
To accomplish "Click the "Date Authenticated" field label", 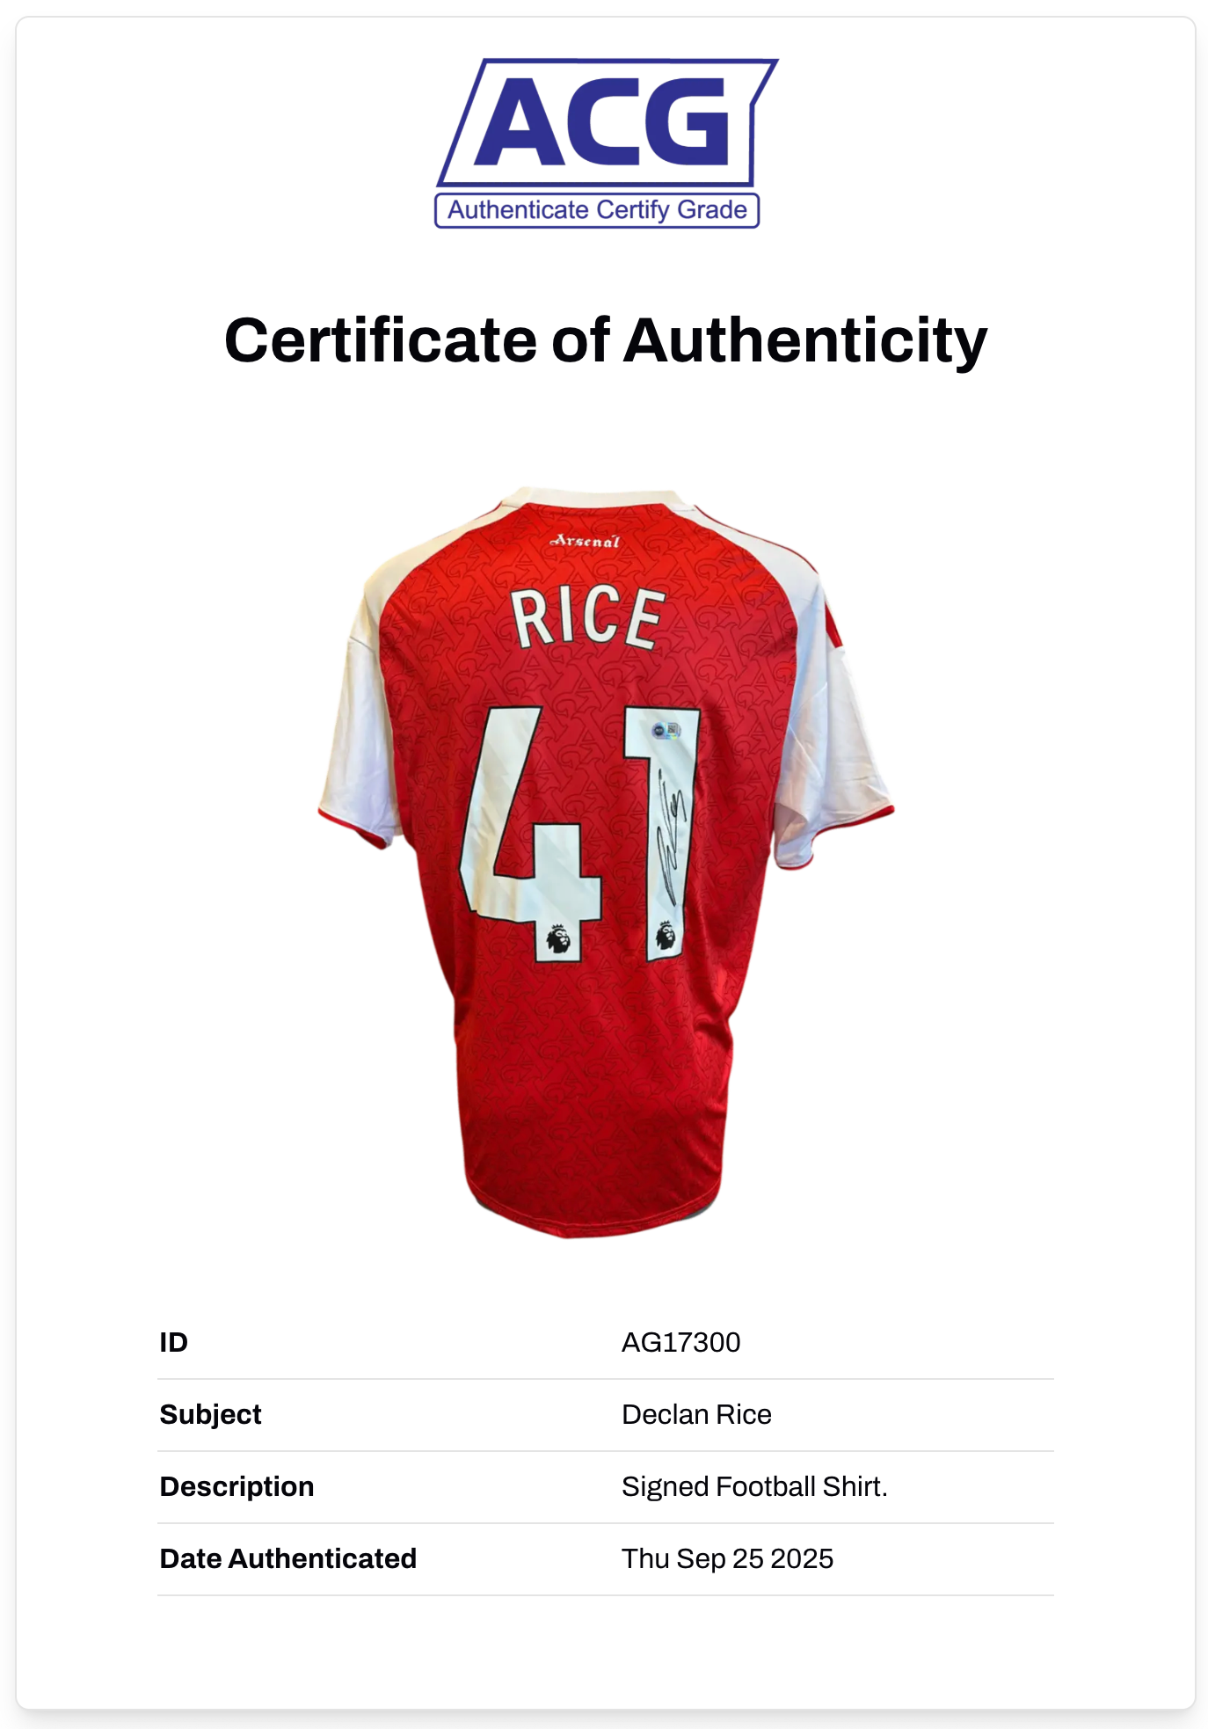I will pyautogui.click(x=287, y=1558).
